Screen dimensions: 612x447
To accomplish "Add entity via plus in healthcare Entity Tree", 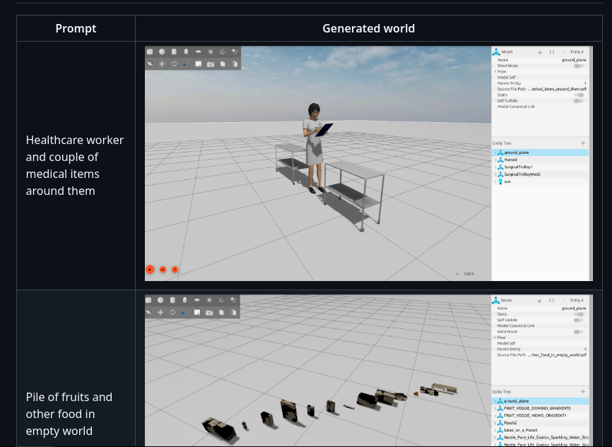I will point(583,143).
